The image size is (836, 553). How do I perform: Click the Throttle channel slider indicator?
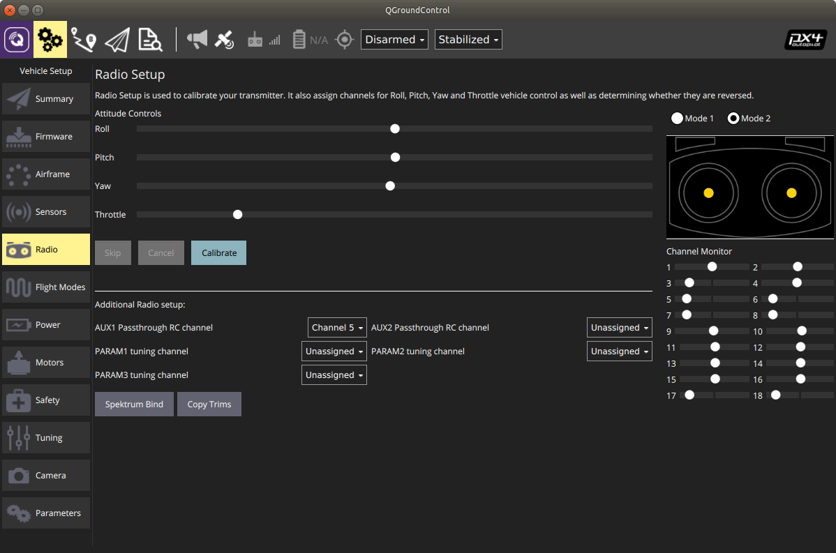(x=237, y=214)
